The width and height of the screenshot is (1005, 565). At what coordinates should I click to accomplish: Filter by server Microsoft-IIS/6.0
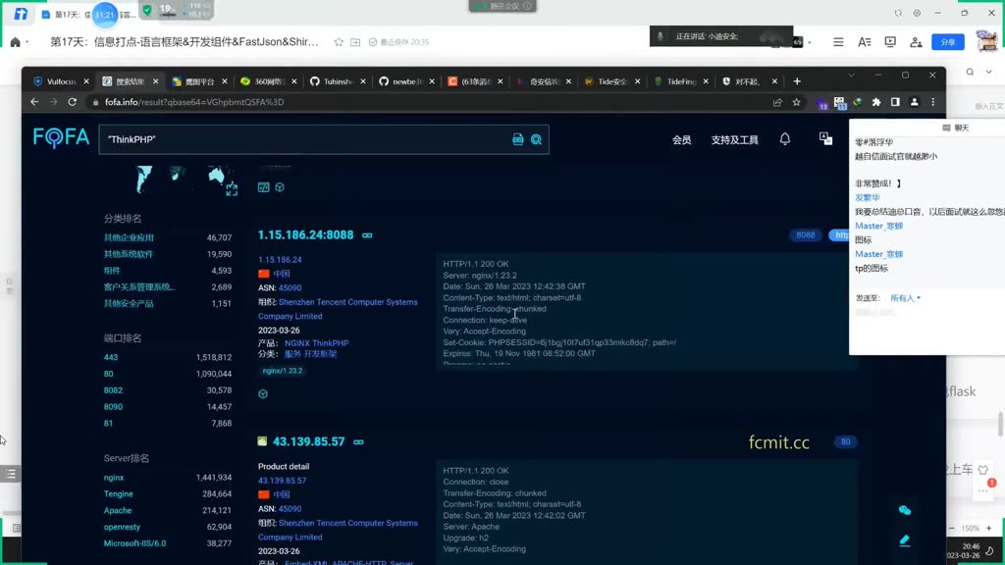click(x=134, y=543)
